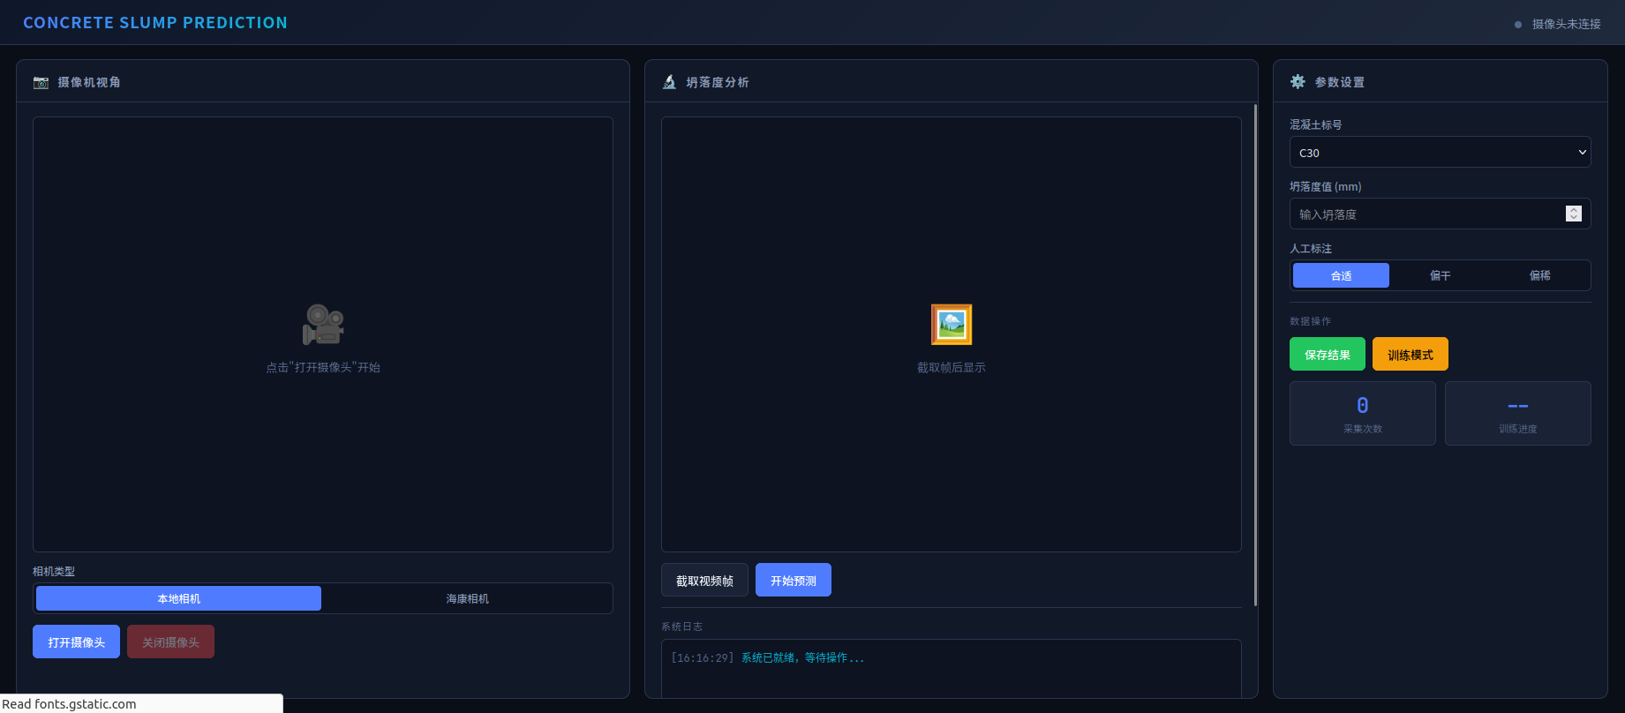This screenshot has height=713, width=1625.
Task: Click the 输入坍落度 input field
Action: tap(1441, 214)
